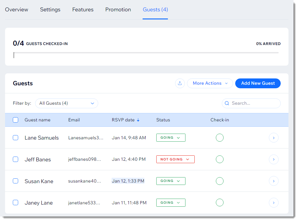
Task: Open Jeff Banes NOT GOING status dropdown
Action: click(x=175, y=159)
